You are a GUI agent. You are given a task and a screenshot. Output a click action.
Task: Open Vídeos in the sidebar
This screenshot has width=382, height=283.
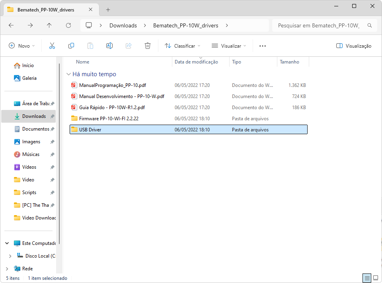(x=29, y=167)
